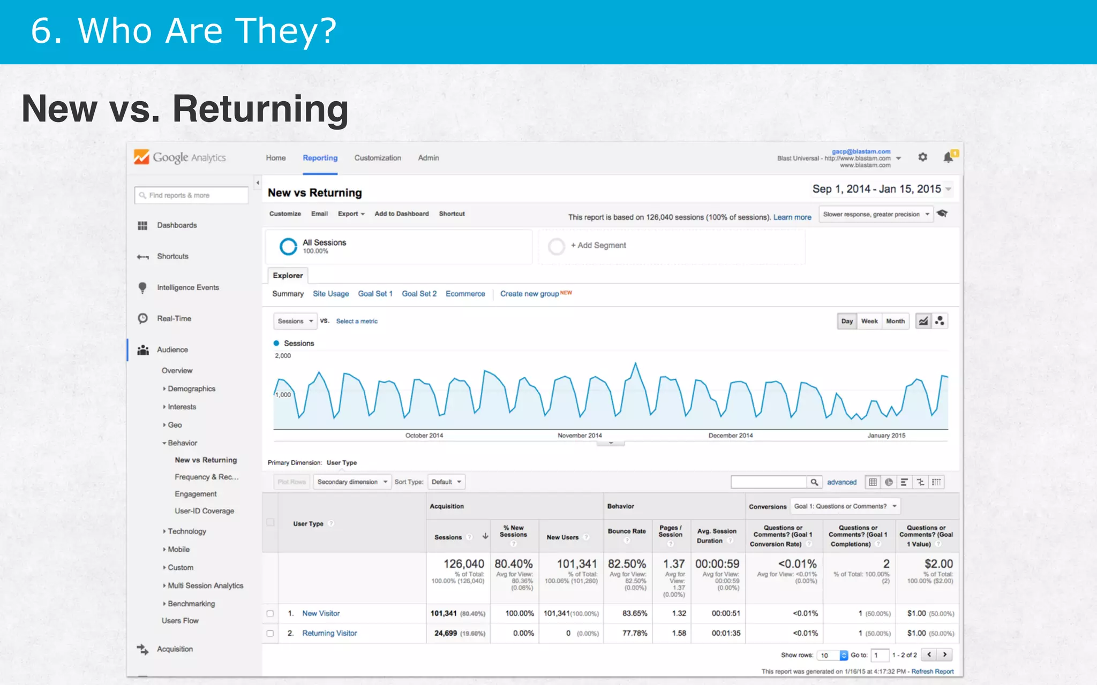Select the line chart view icon
This screenshot has width=1097, height=685.
[923, 321]
